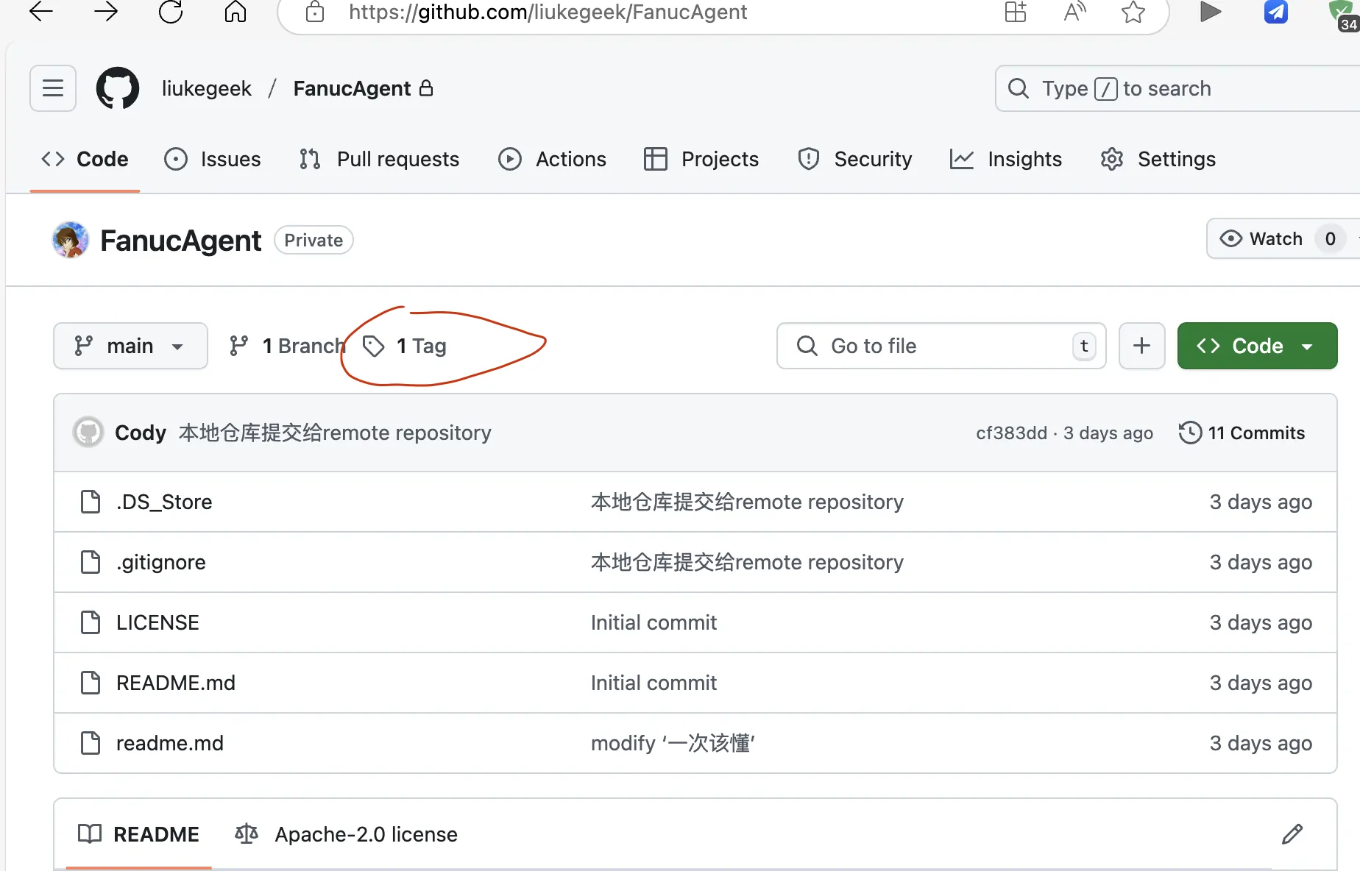This screenshot has height=871, width=1360.
Task: Switch to the Code tab
Action: click(x=85, y=159)
